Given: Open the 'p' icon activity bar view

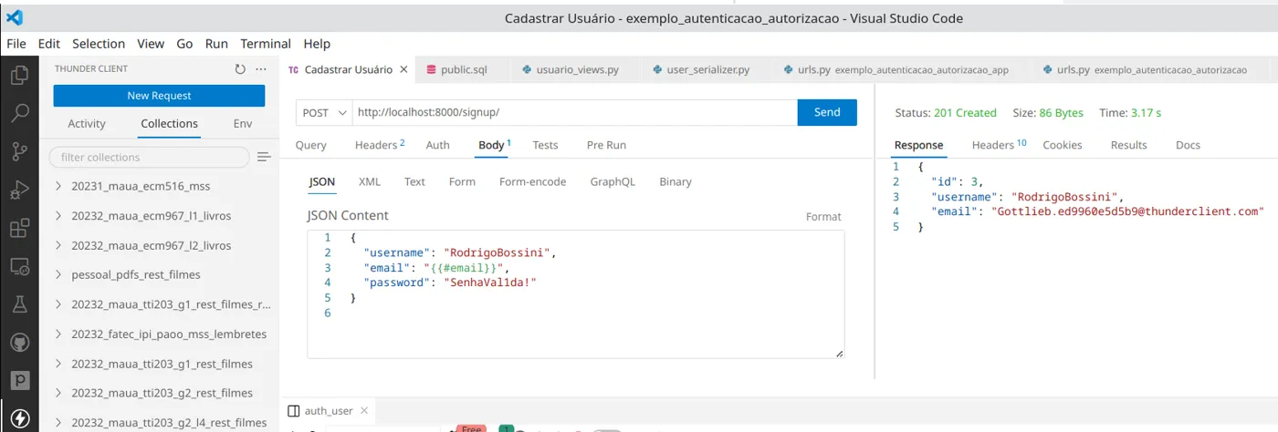Looking at the screenshot, I should pyautogui.click(x=19, y=380).
